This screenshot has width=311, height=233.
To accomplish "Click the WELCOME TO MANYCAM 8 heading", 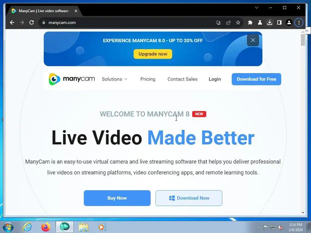I will coord(145,114).
